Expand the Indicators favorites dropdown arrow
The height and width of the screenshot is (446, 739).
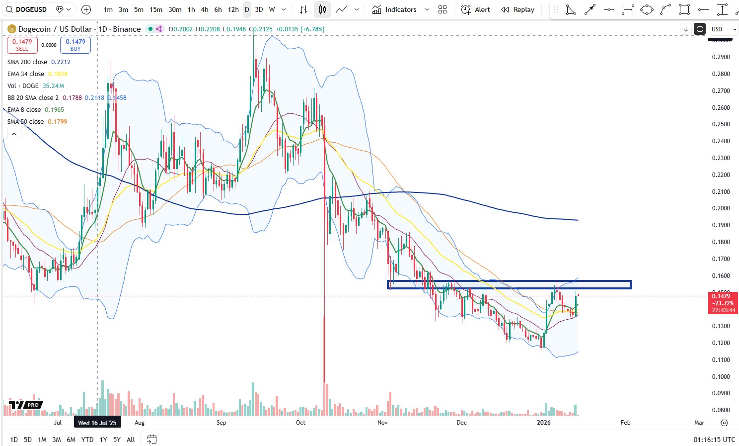point(427,9)
